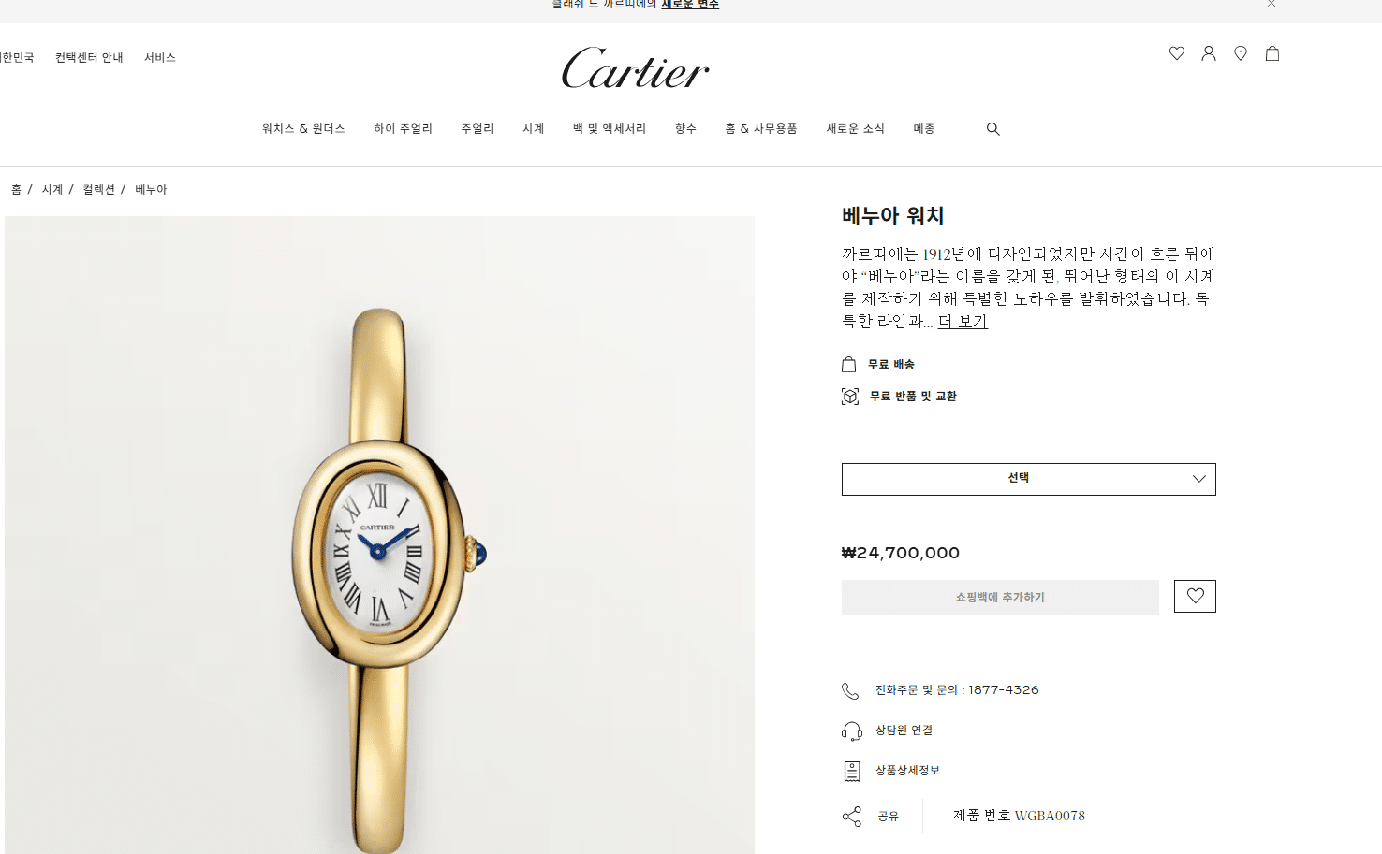1382x854 pixels.
Task: Open the account profile icon
Action: coord(1209,53)
